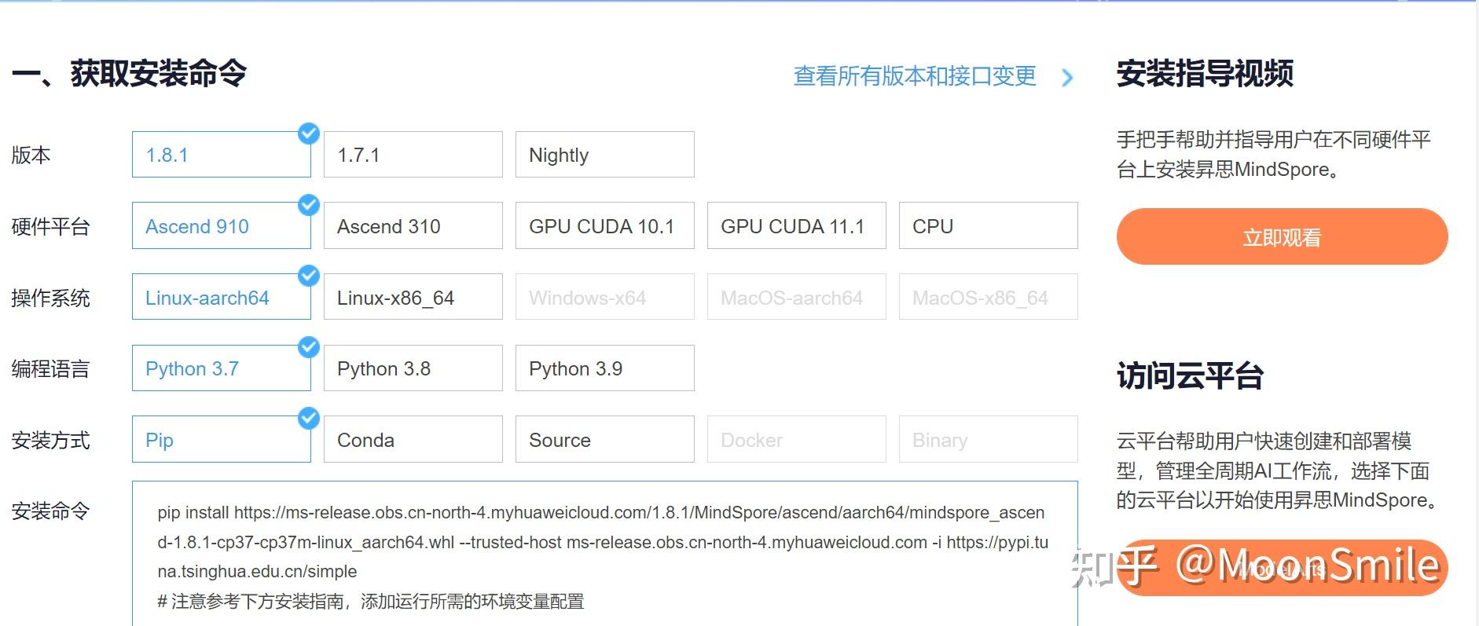Viewport: 1479px width, 626px height.
Task: Select Python 3.8 language option
Action: (413, 368)
